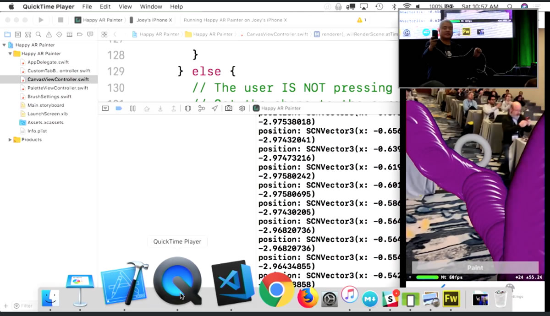Open the Project navigator folder icon
550x316 pixels.
(x=7, y=34)
